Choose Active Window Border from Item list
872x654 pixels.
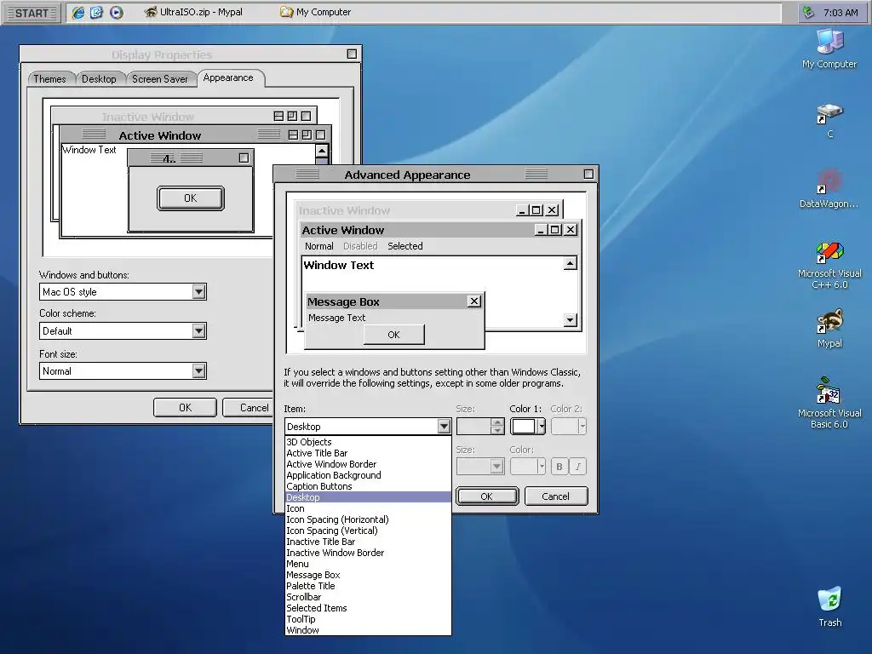(x=368, y=464)
